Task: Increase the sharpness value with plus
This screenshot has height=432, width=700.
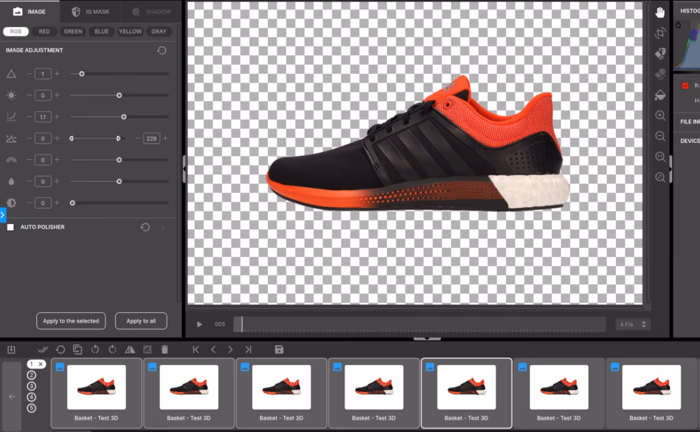Action: pyautogui.click(x=57, y=74)
